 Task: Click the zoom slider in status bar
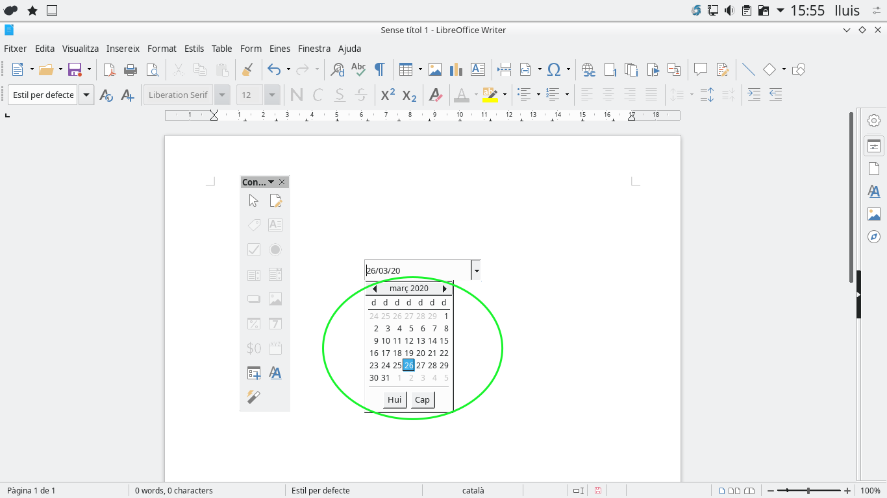pyautogui.click(x=808, y=491)
